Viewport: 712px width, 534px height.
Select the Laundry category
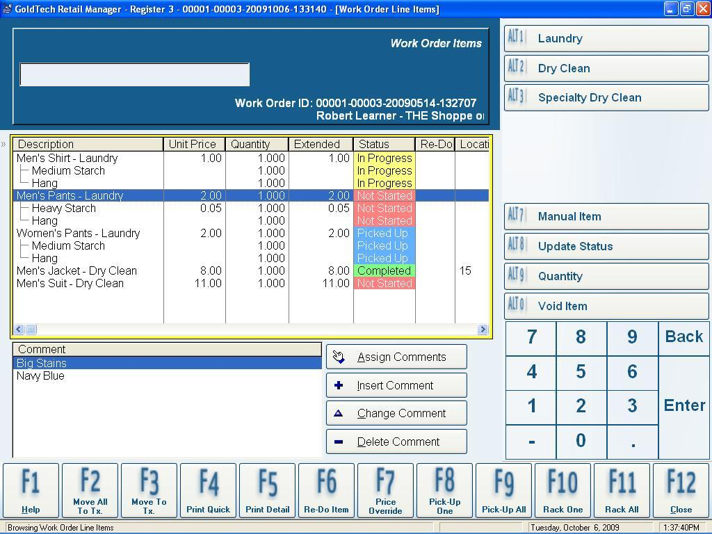pos(605,38)
